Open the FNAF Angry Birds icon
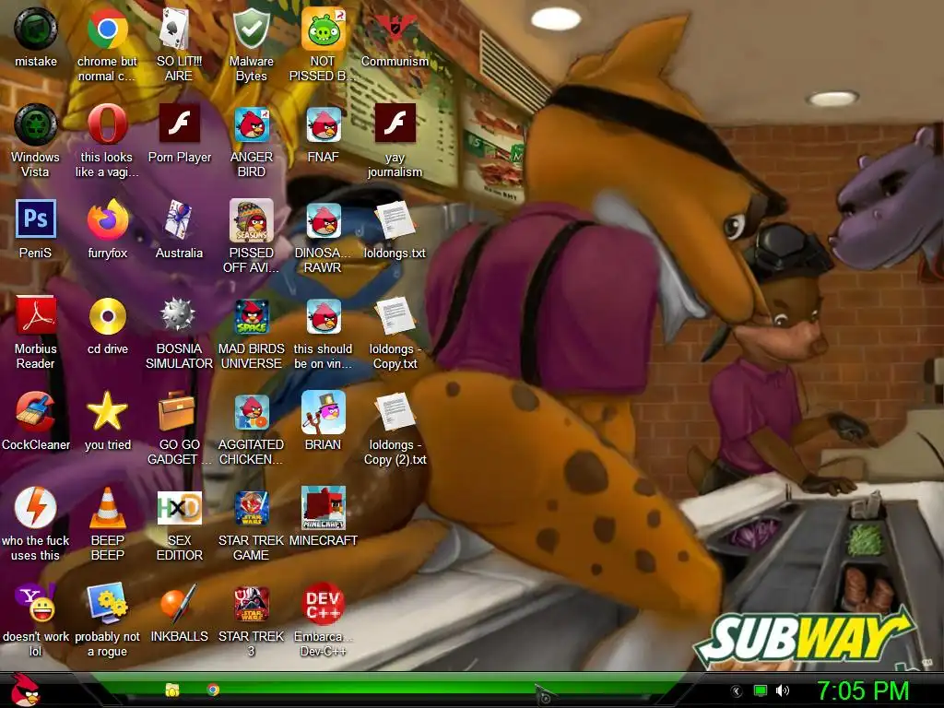The image size is (944, 708). pos(324,124)
